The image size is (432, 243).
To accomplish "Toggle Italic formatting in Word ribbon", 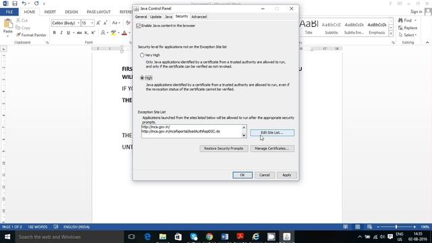I will (61, 33).
